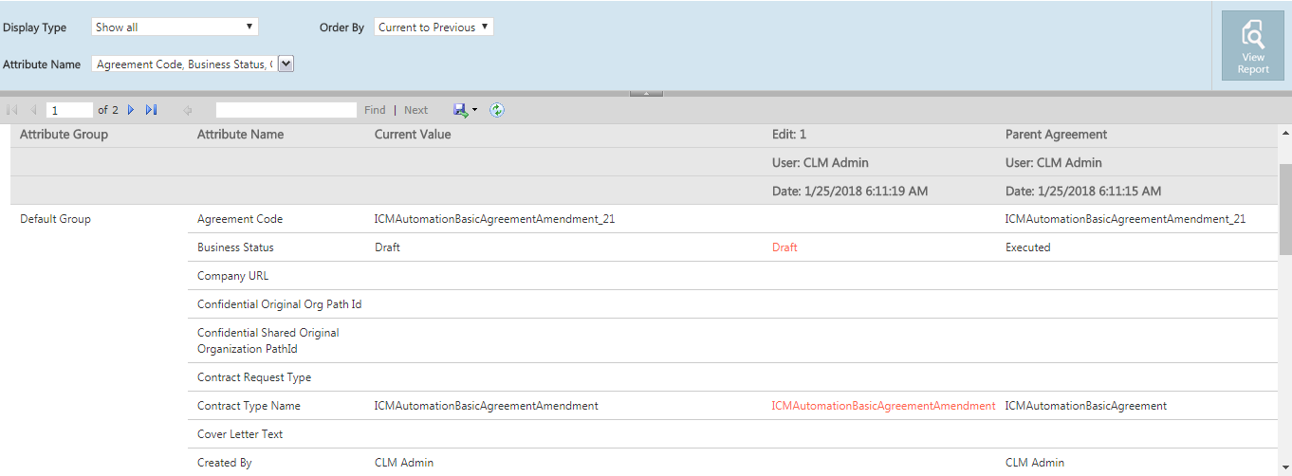
Task: Click the View Report button
Action: 1252,46
